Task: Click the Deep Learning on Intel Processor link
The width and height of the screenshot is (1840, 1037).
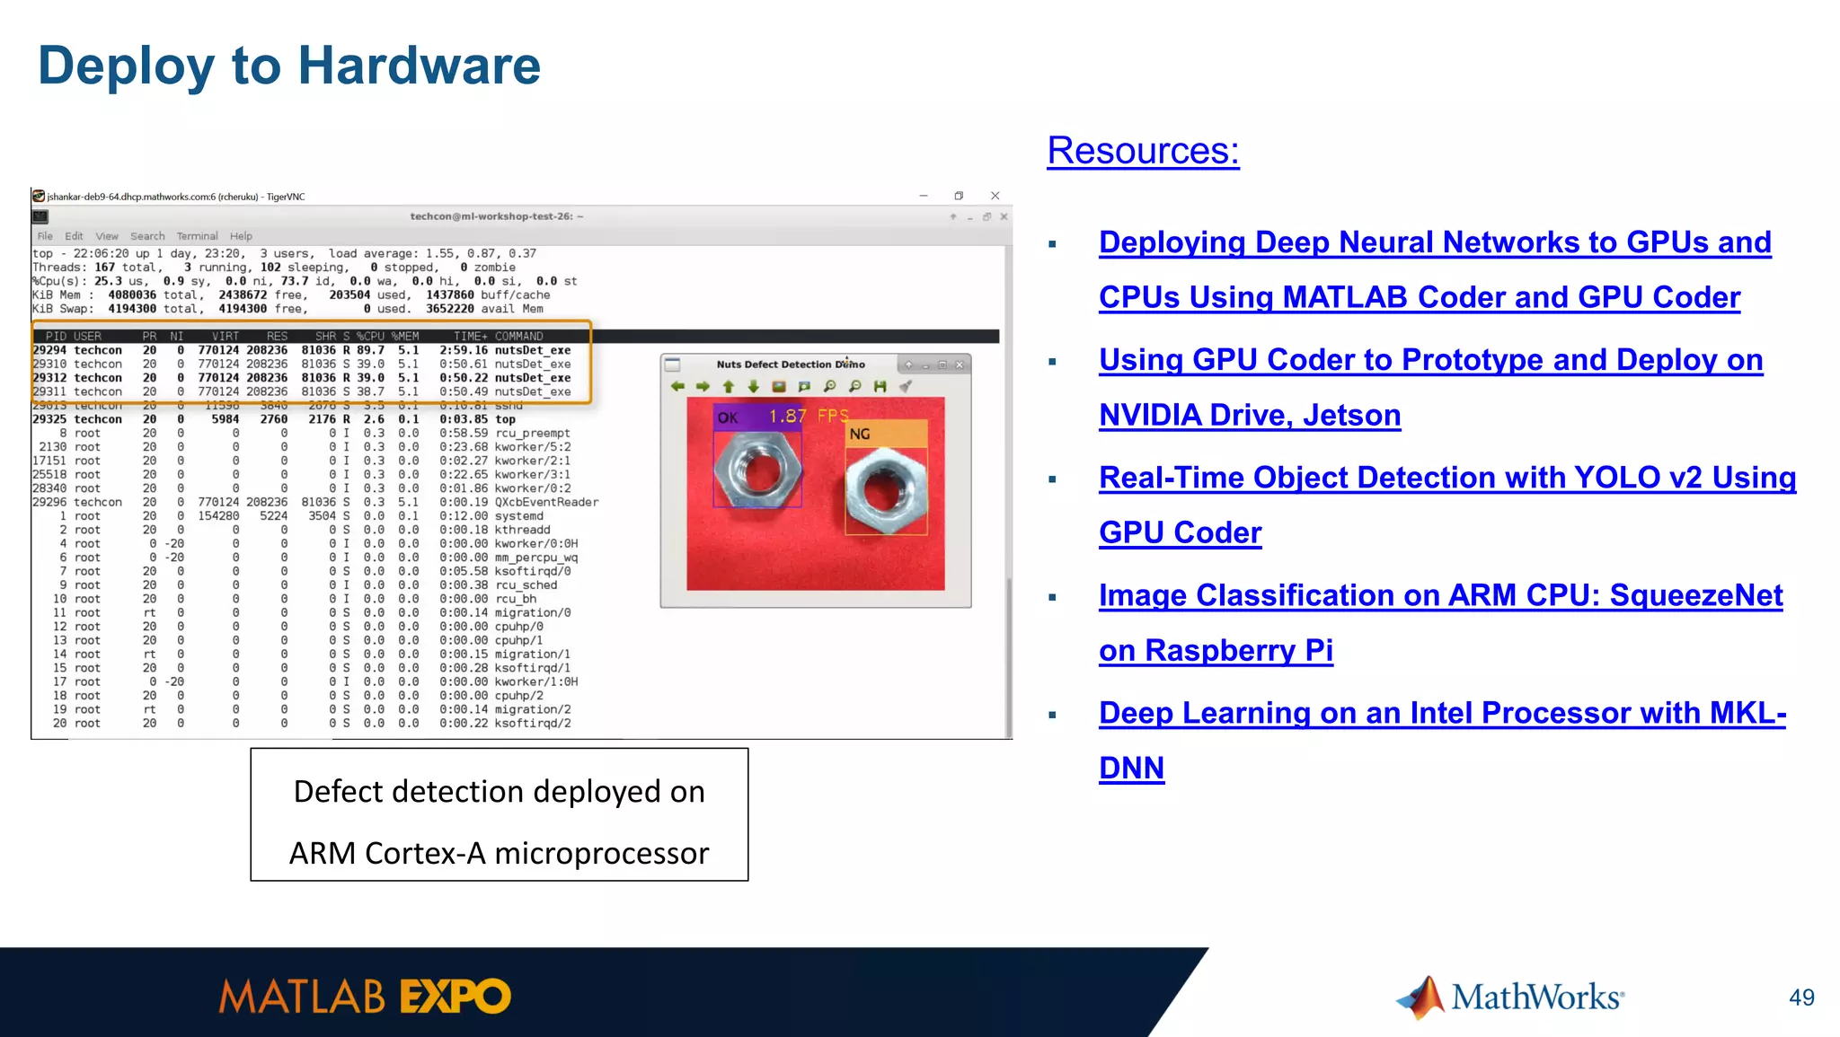Action: [x=1442, y=713]
